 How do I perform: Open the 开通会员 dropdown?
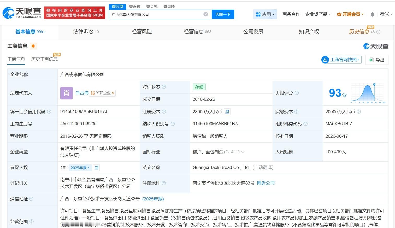coord(350,14)
